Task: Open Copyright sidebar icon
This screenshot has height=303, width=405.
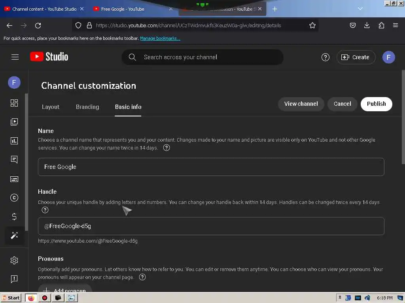Action: pyautogui.click(x=14, y=198)
